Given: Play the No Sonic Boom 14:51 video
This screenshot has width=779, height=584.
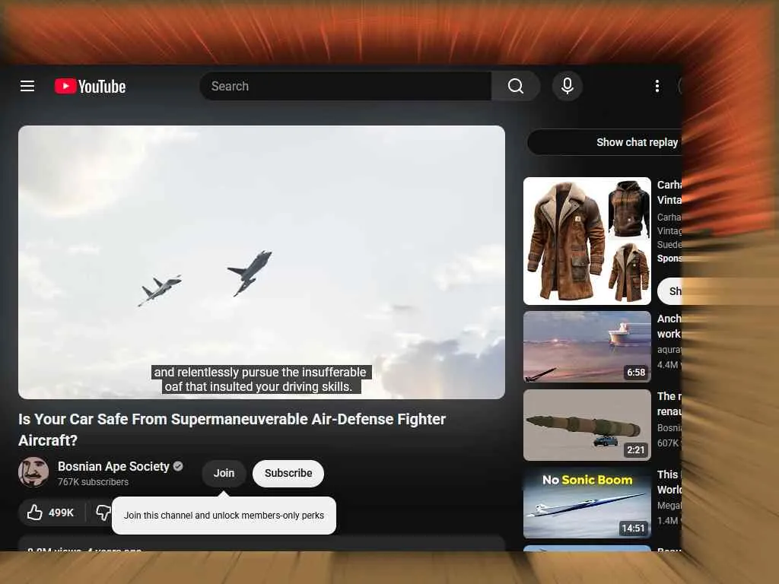Looking at the screenshot, I should point(587,503).
